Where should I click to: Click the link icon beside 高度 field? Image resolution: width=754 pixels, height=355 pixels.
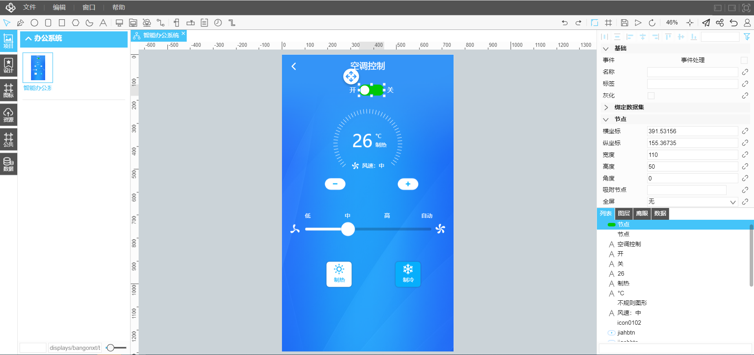point(745,166)
